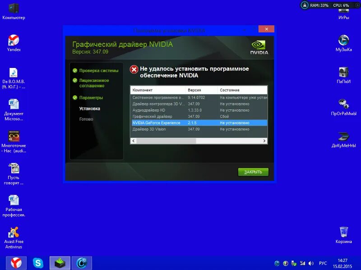This screenshot has height=270, width=361.
Task: Click the Состояние column header
Action: click(242, 90)
